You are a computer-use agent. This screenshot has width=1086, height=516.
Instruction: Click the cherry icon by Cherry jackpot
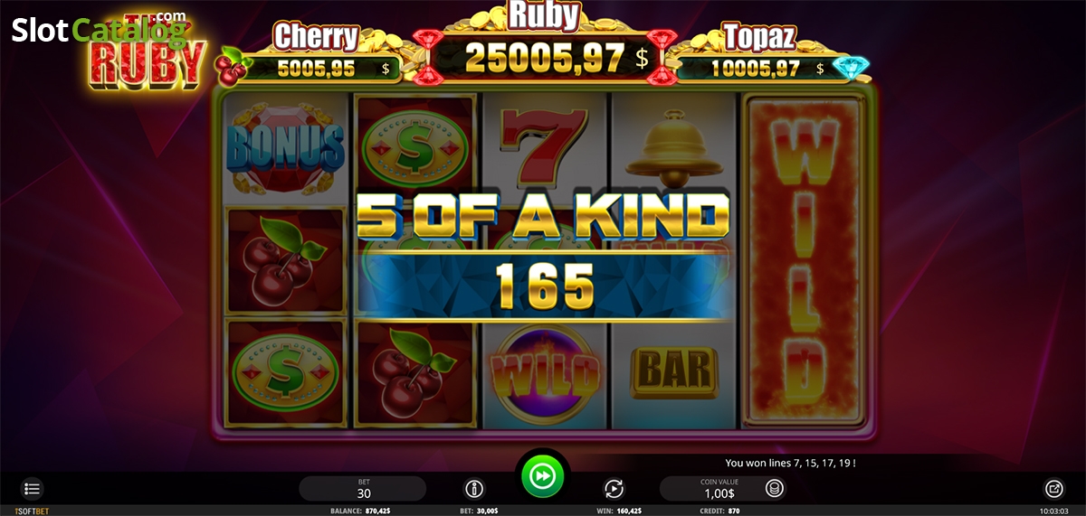coord(233,65)
